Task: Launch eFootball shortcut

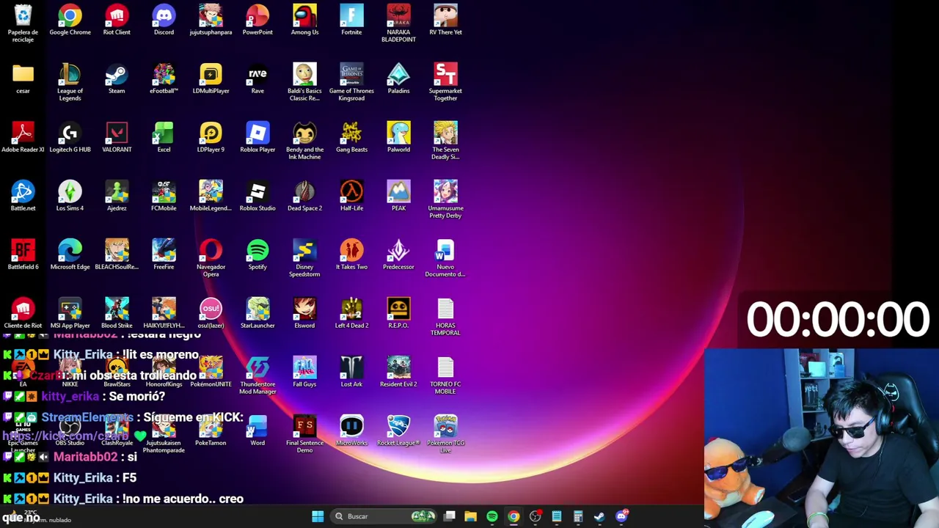Action: tap(164, 78)
